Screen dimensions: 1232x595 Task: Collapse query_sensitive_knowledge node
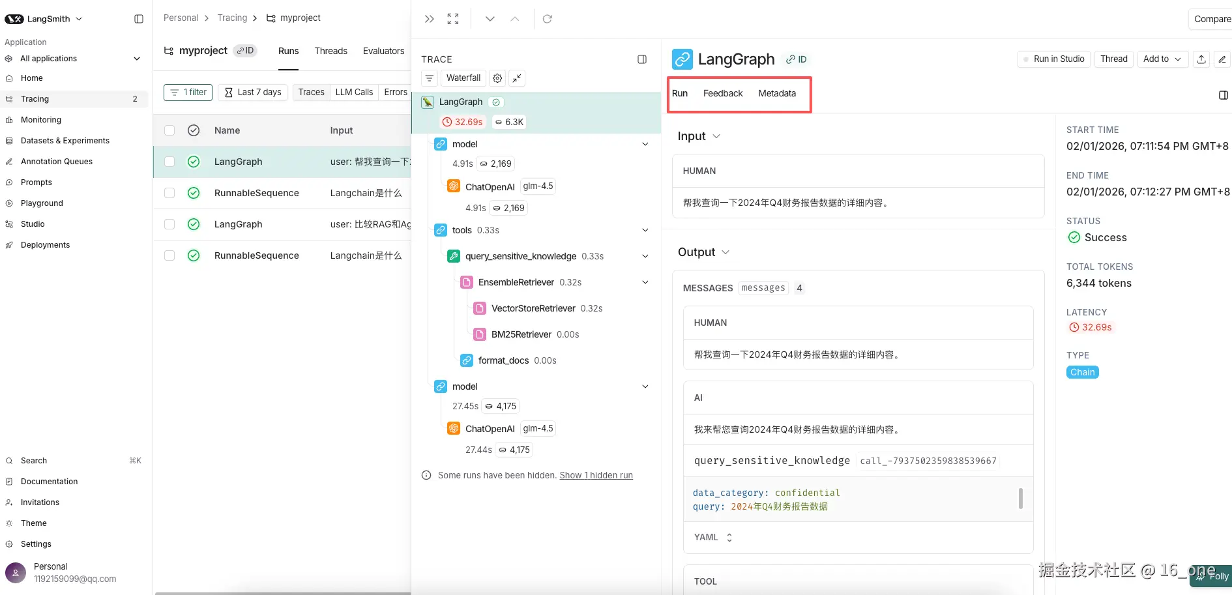[645, 256]
